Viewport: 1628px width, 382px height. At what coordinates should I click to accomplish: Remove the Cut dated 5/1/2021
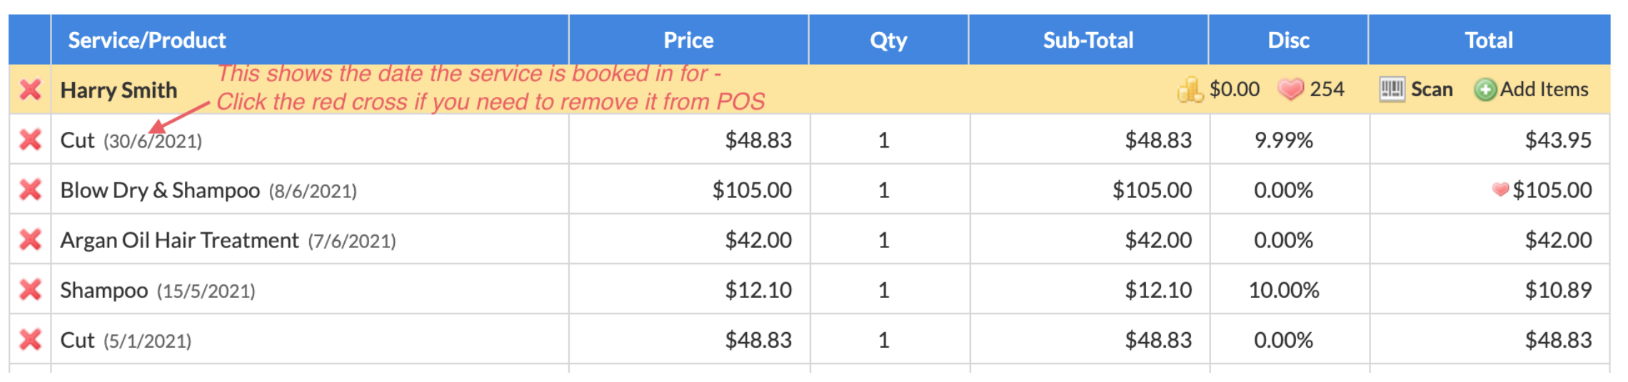click(x=30, y=339)
